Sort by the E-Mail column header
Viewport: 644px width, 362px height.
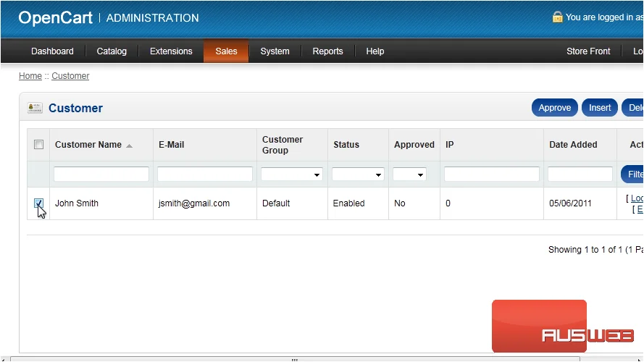tap(171, 145)
